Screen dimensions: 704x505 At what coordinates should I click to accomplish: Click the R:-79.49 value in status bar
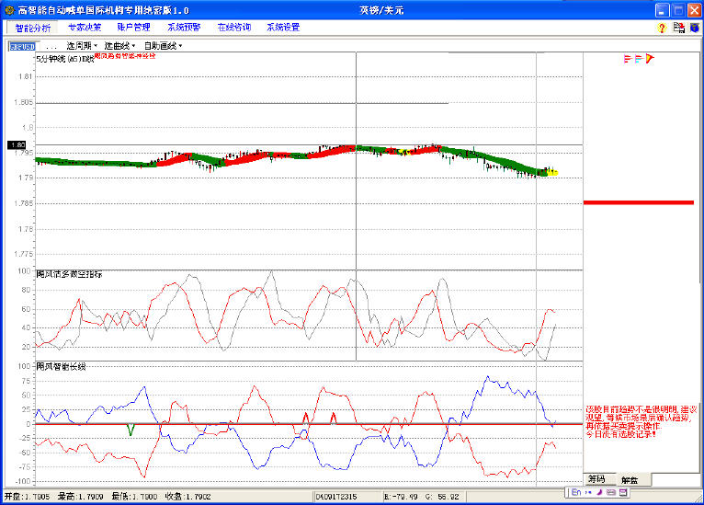pos(401,497)
